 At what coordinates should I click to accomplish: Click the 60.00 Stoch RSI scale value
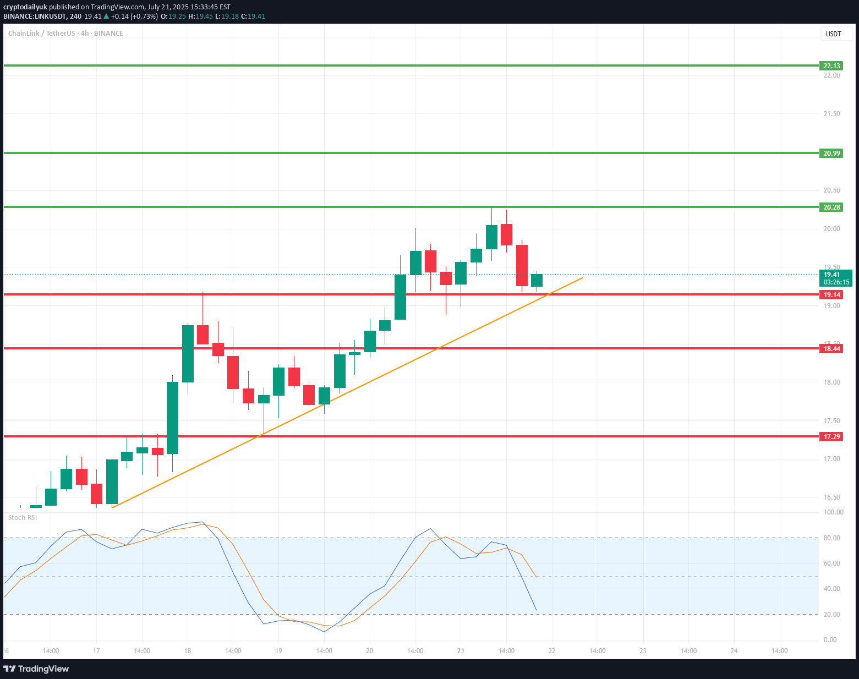point(831,563)
